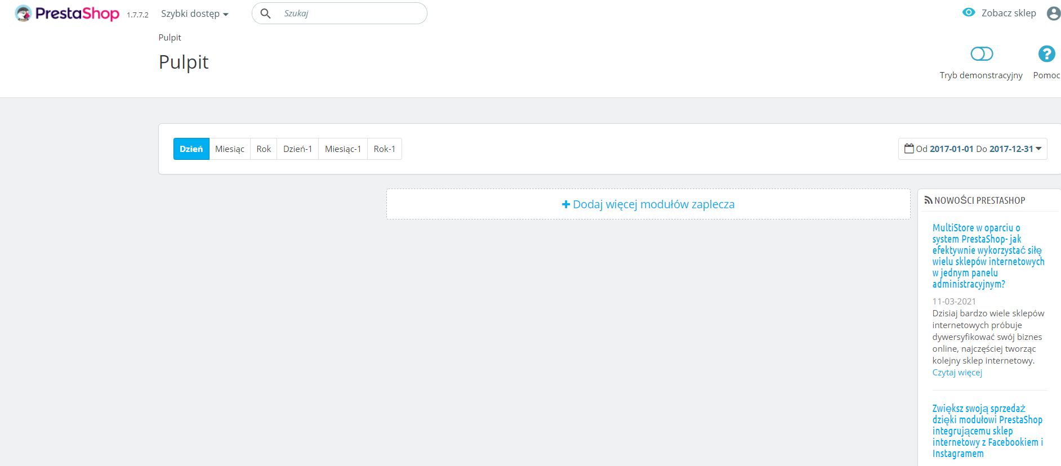Screen dimensions: 1061x466
Task: Select the Dzień-1 period tab
Action: [297, 149]
